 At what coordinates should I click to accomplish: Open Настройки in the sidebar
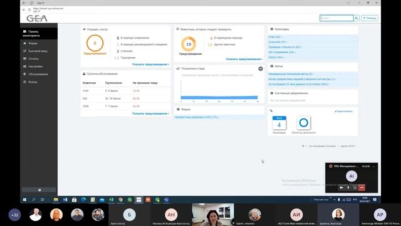tap(39, 67)
